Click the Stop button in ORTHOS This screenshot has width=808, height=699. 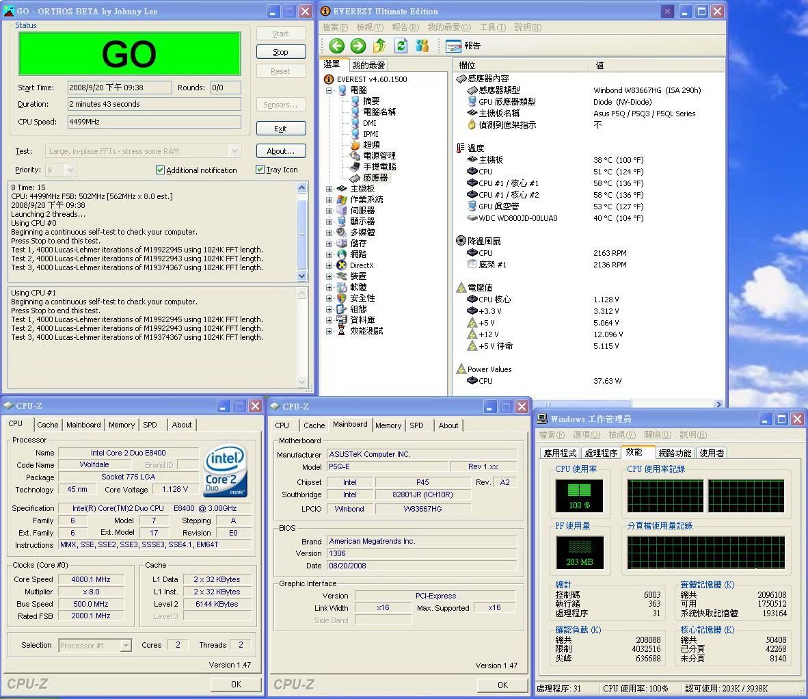(x=281, y=52)
